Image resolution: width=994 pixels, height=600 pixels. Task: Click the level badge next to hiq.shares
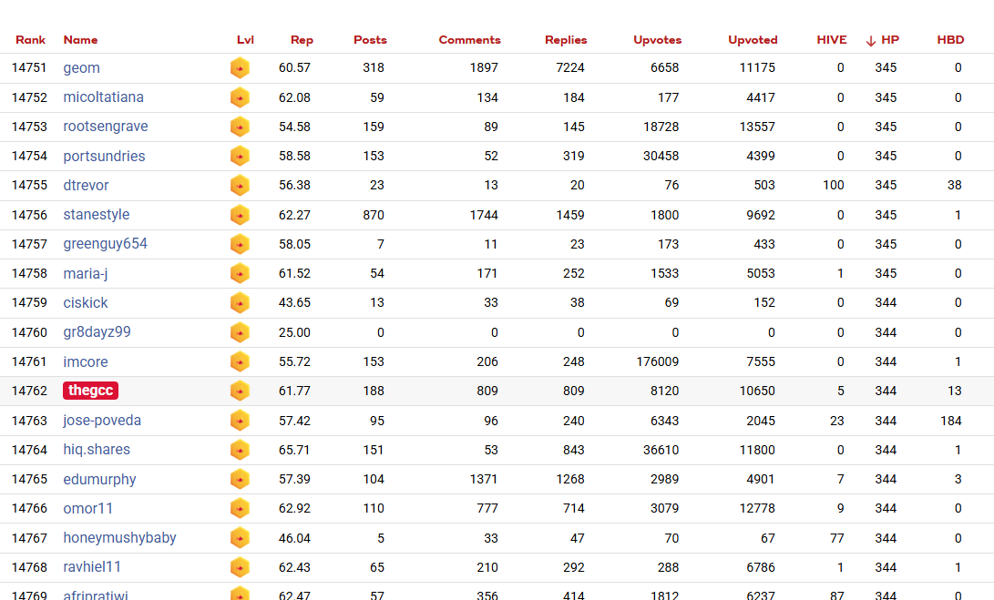click(240, 450)
